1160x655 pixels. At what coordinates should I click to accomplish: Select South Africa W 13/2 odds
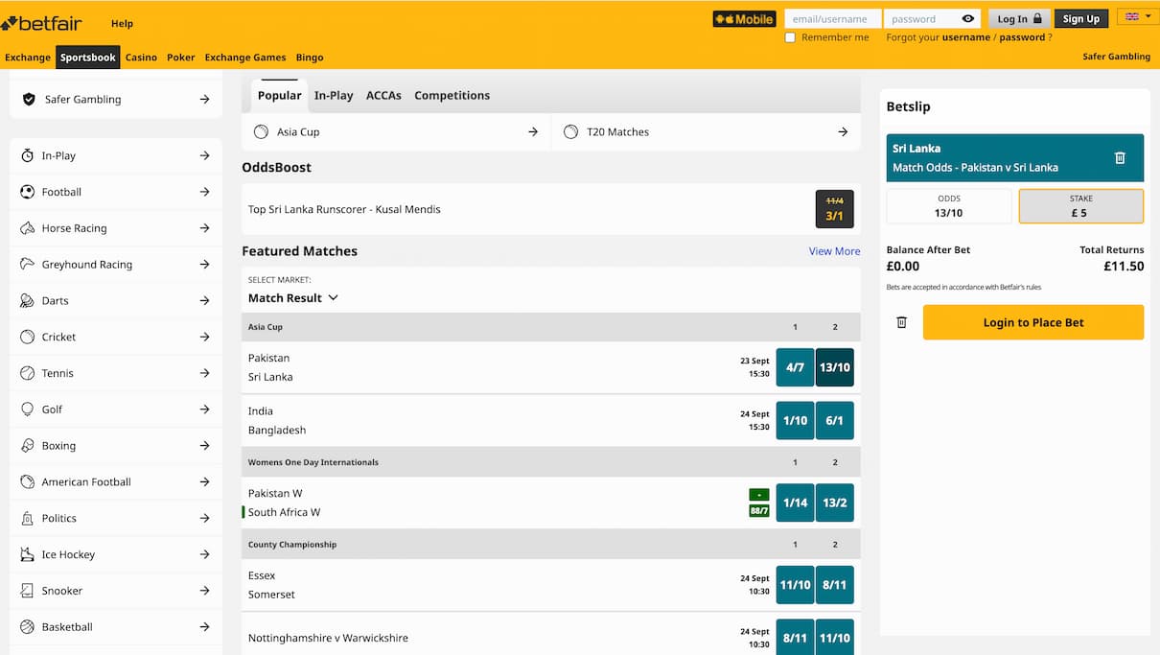coord(834,503)
